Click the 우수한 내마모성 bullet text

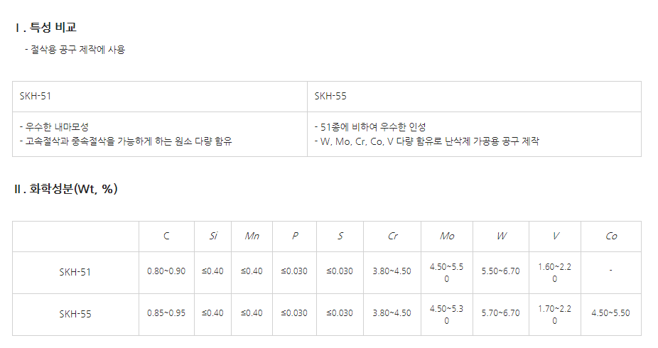pos(54,126)
